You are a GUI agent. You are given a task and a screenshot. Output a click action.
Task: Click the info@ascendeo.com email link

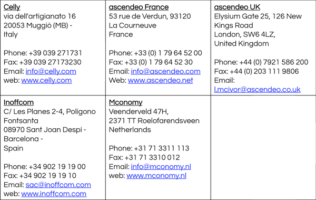click(x=165, y=71)
